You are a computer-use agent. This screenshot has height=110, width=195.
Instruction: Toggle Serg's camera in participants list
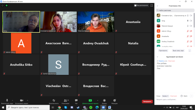tap(191, 21)
